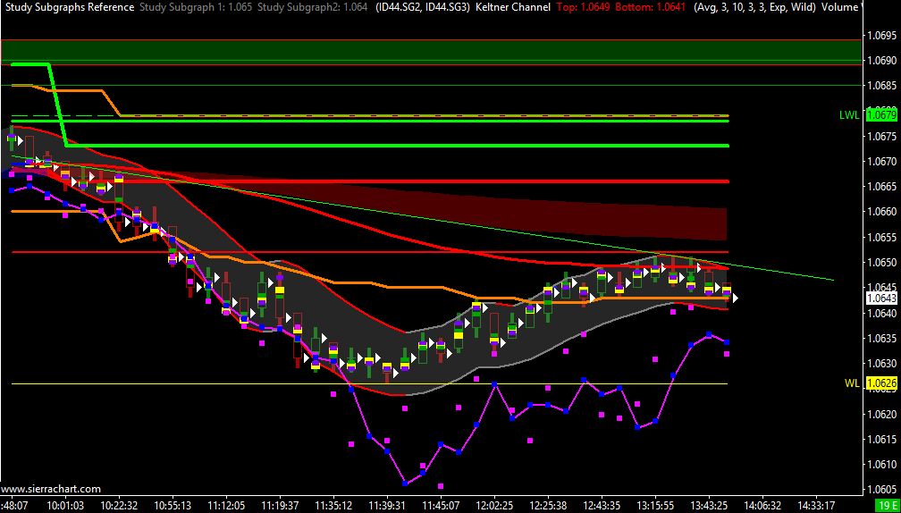Click the 1.0605 price scale label

(882, 490)
